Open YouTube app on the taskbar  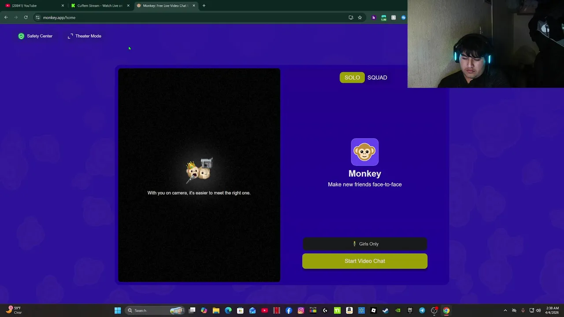pyautogui.click(x=264, y=310)
